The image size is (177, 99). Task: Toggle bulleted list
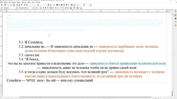[x=63, y=8]
